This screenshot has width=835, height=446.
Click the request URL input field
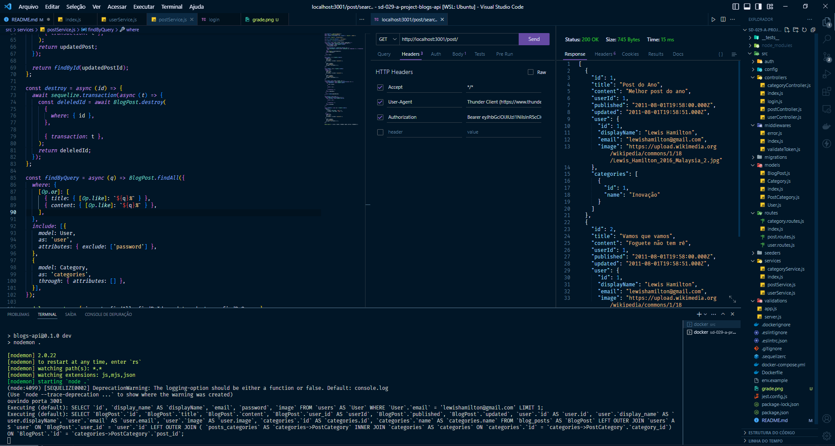tap(459, 39)
